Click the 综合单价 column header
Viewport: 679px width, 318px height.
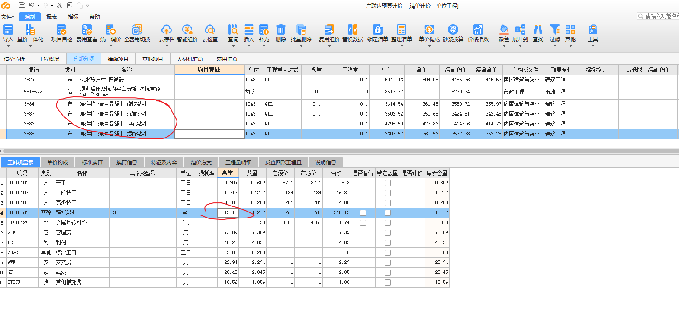455,70
